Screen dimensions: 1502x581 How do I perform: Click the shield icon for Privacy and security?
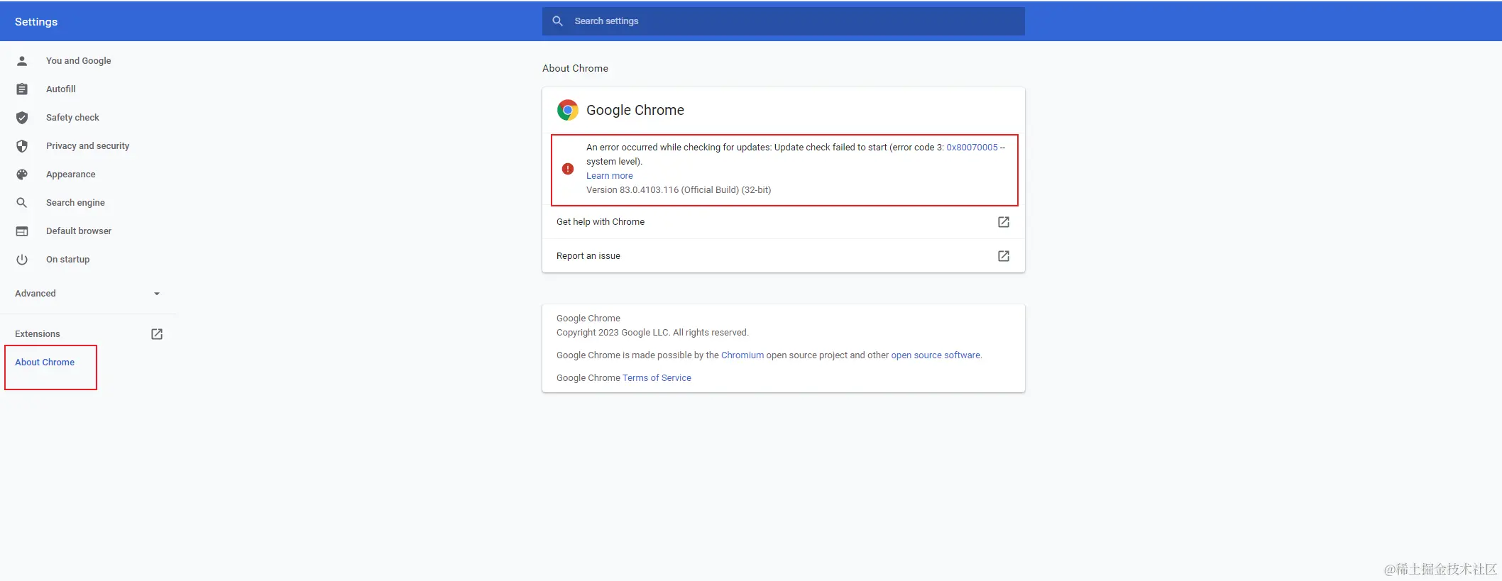(22, 146)
